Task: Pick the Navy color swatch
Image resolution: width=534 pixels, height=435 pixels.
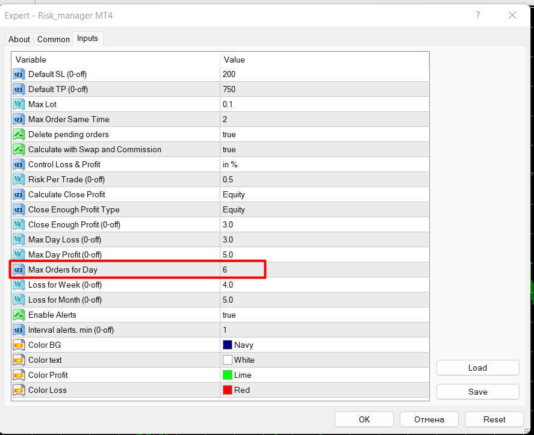Action: 228,345
